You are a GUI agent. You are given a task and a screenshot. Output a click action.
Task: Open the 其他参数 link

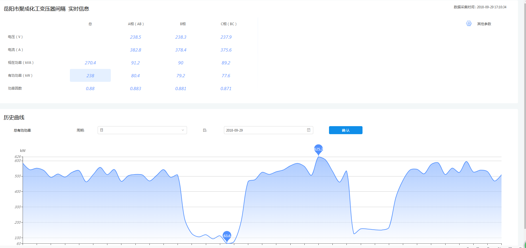click(484, 24)
